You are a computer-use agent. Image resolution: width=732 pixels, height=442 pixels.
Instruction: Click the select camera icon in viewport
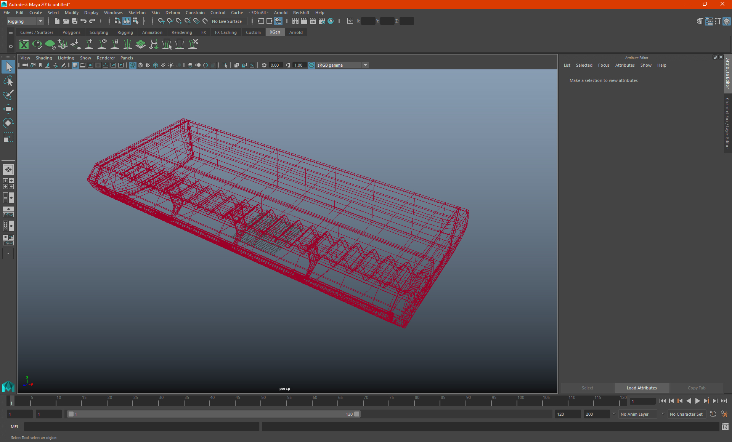[25, 65]
